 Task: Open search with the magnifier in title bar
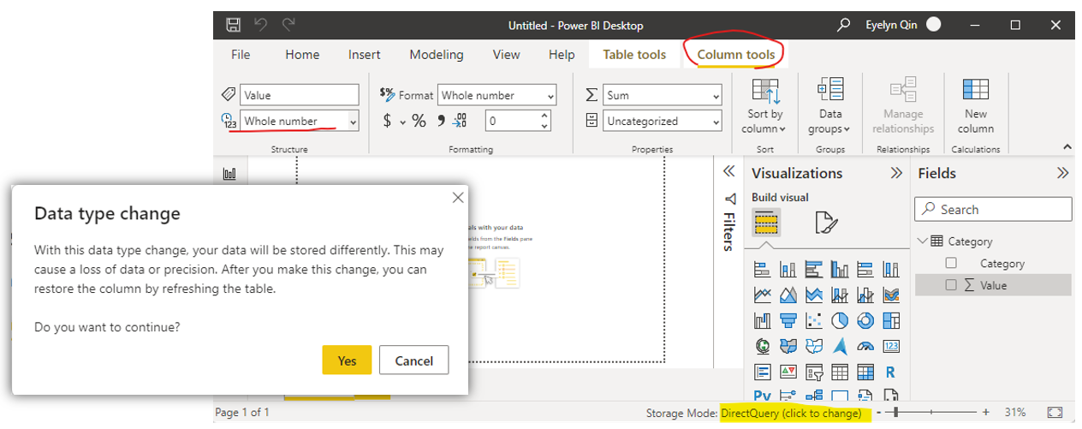pos(844,25)
